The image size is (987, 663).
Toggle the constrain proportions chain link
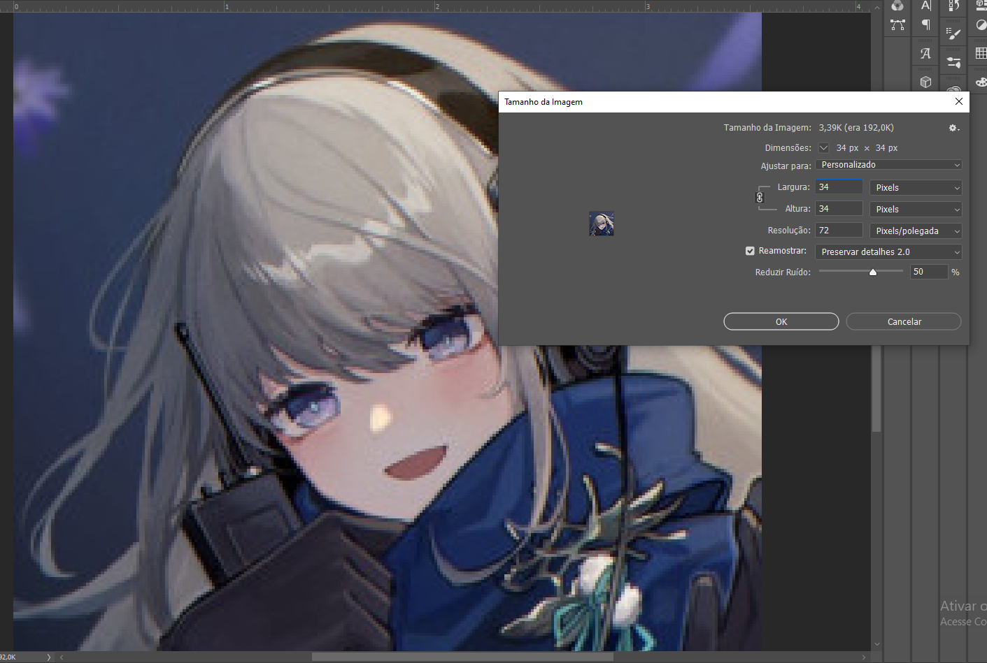point(760,198)
